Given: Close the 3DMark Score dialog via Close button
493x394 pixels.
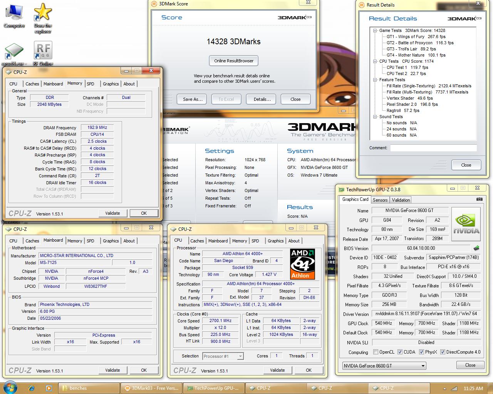Looking at the screenshot, I should pos(295,99).
